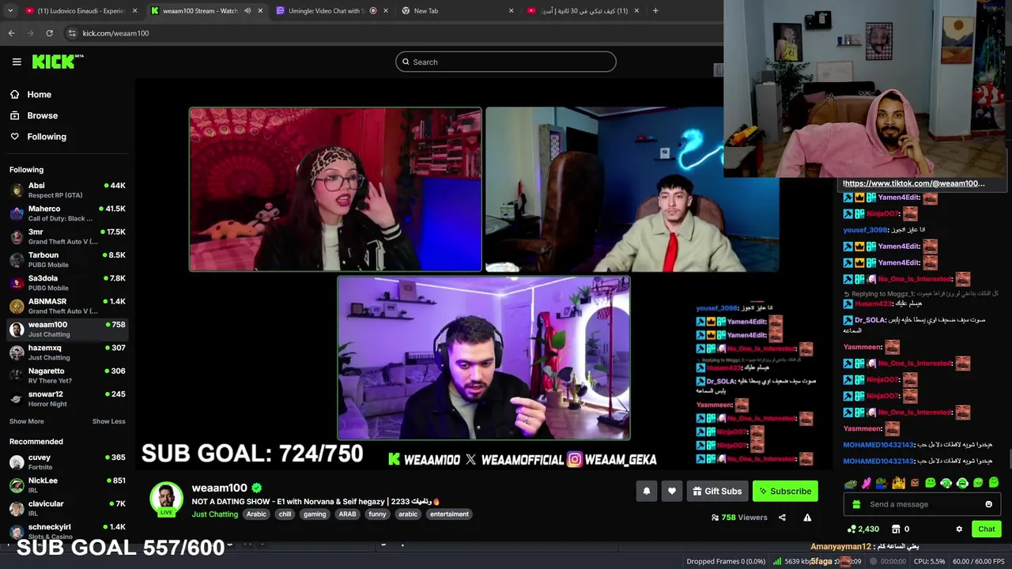Open the chat shop store icon
The width and height of the screenshot is (1012, 569).
(x=896, y=529)
